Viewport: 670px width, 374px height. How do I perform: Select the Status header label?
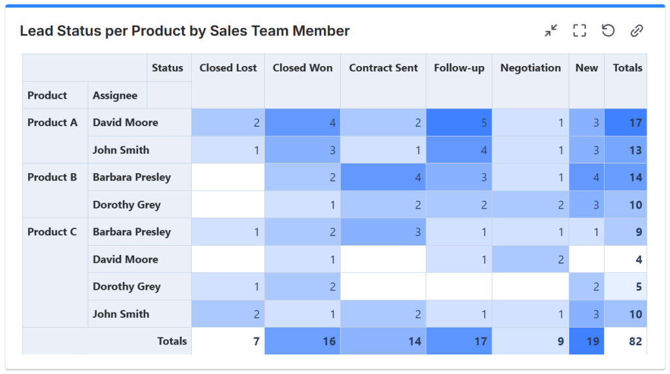[167, 68]
